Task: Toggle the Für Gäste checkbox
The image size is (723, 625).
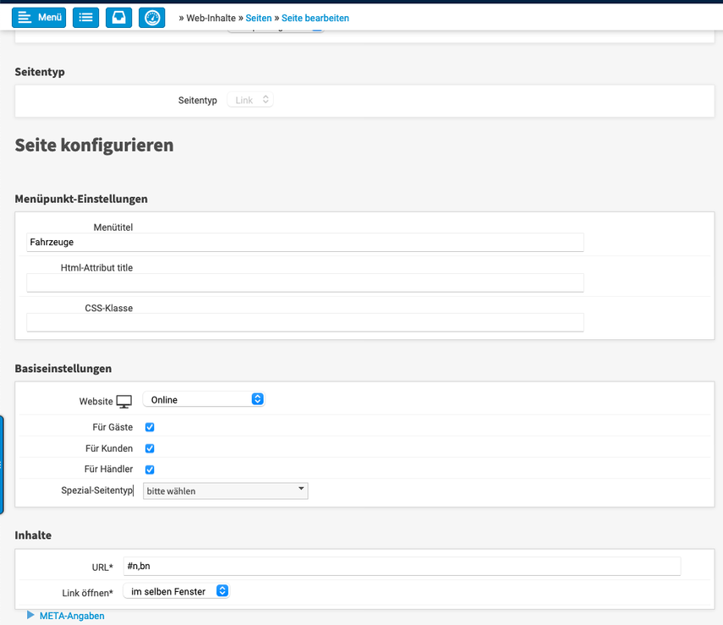Action: (x=150, y=428)
